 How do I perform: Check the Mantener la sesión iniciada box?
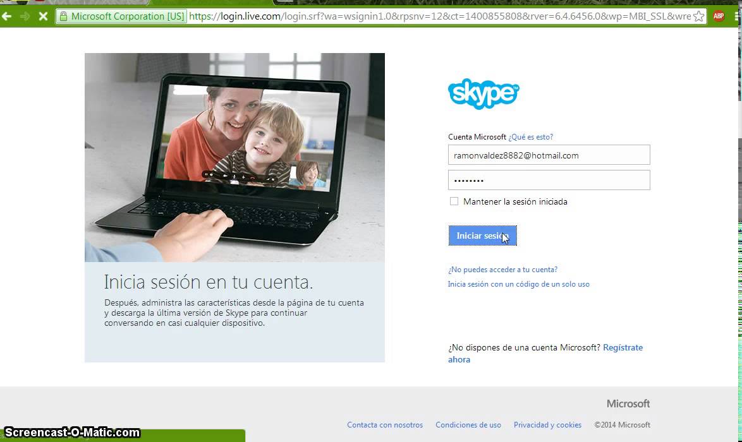(x=454, y=201)
